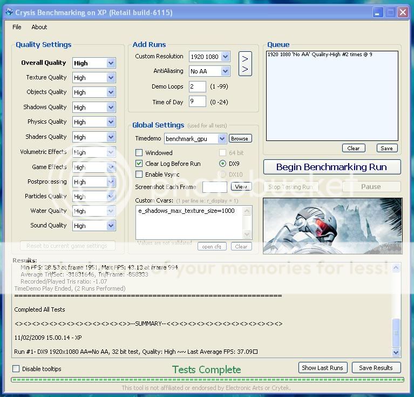Image resolution: width=414 pixels, height=397 pixels.
Task: Click the Run #1 summary line
Action: tap(135, 352)
